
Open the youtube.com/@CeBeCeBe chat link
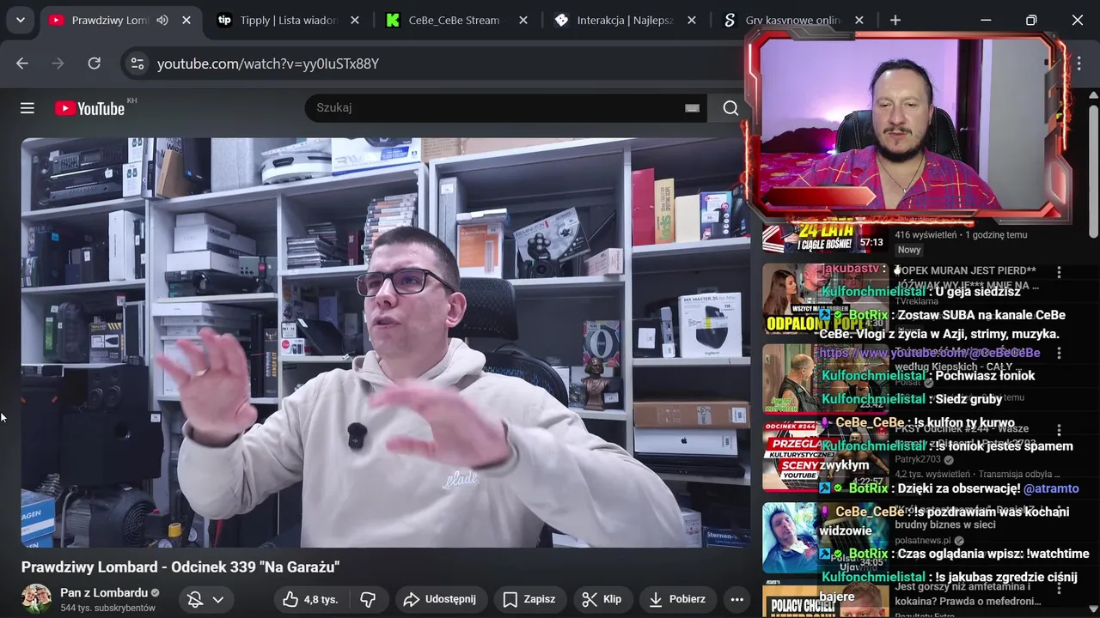[930, 353]
